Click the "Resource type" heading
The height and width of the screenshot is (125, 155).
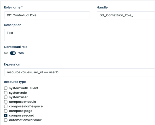click(x=15, y=82)
